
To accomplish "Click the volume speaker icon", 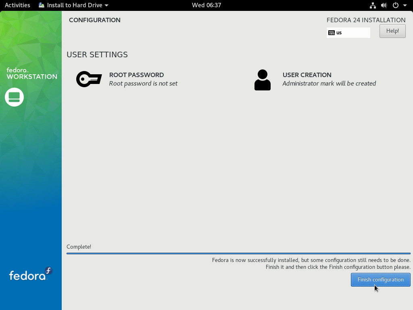I will pos(384,5).
